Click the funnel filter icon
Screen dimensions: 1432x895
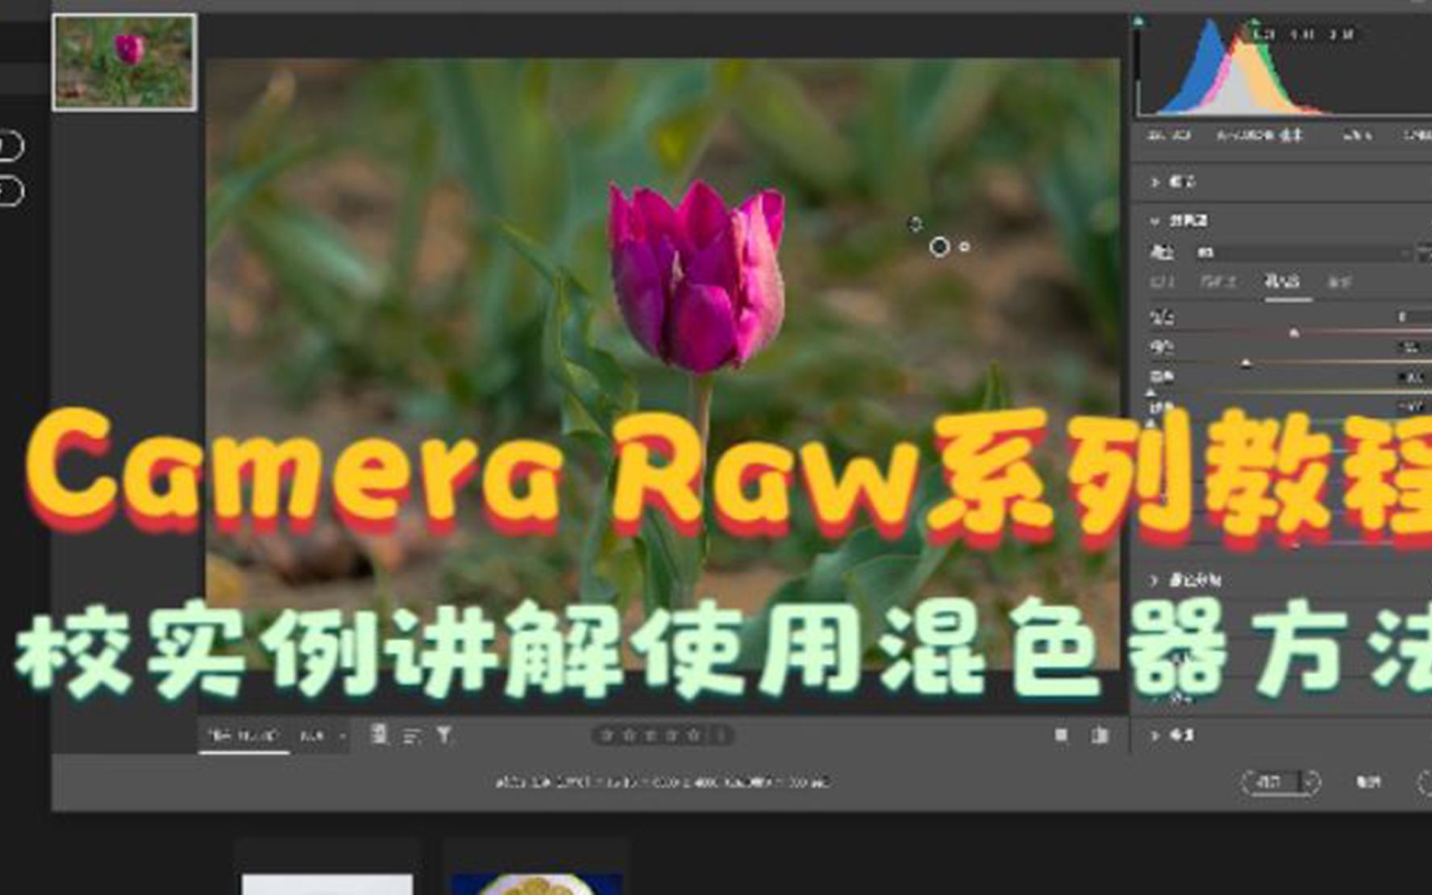pos(444,735)
